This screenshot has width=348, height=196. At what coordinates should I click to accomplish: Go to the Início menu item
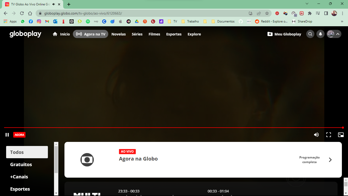tap(61, 34)
